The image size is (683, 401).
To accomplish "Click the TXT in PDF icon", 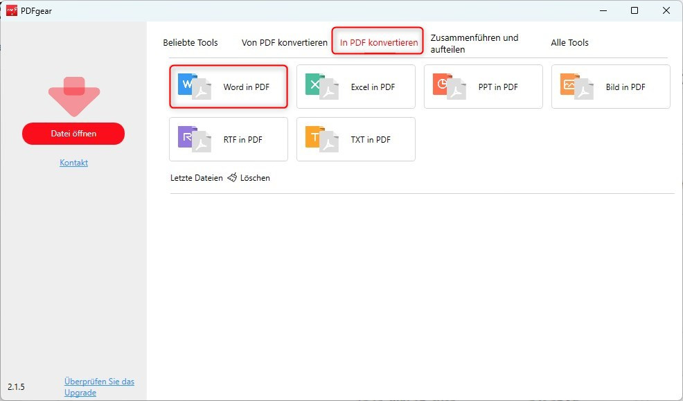I will click(x=322, y=139).
